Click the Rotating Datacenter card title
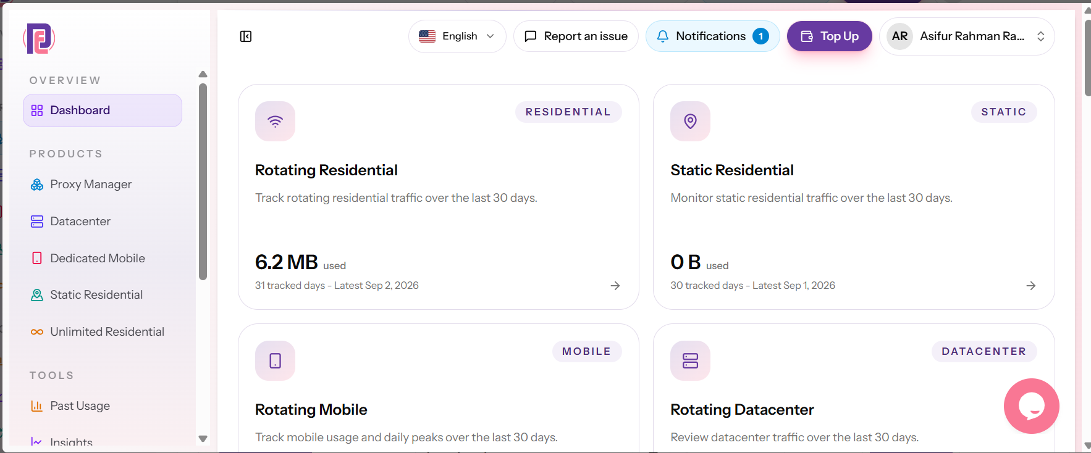The height and width of the screenshot is (453, 1091). [x=742, y=410]
